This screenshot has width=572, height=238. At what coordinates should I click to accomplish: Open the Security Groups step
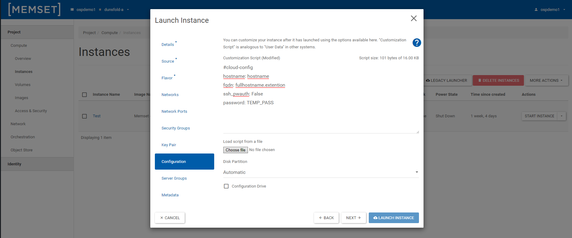[x=176, y=128]
